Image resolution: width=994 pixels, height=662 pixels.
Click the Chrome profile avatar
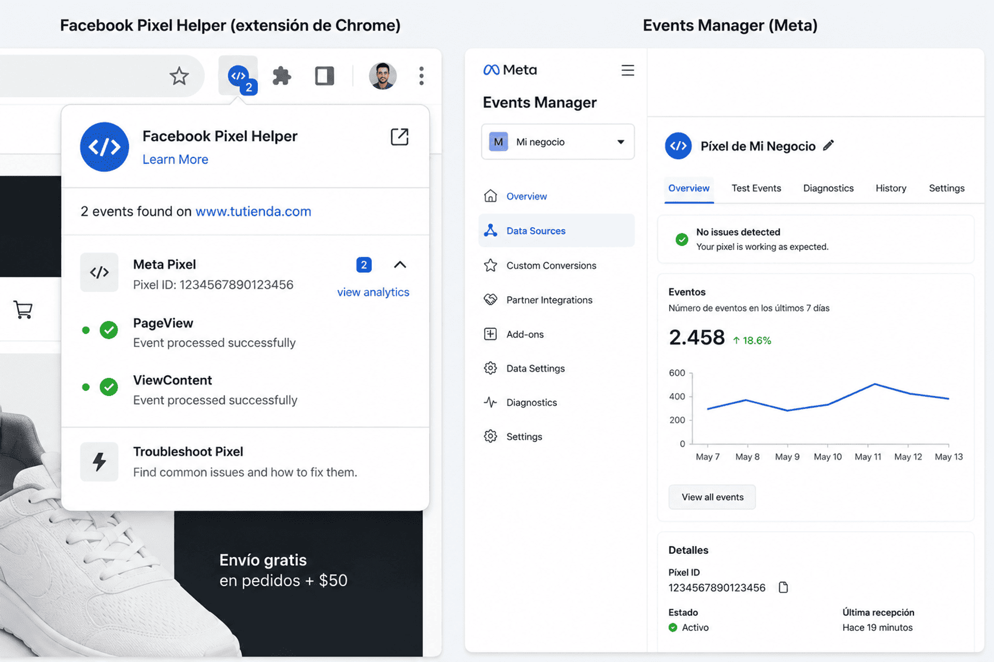tap(382, 76)
